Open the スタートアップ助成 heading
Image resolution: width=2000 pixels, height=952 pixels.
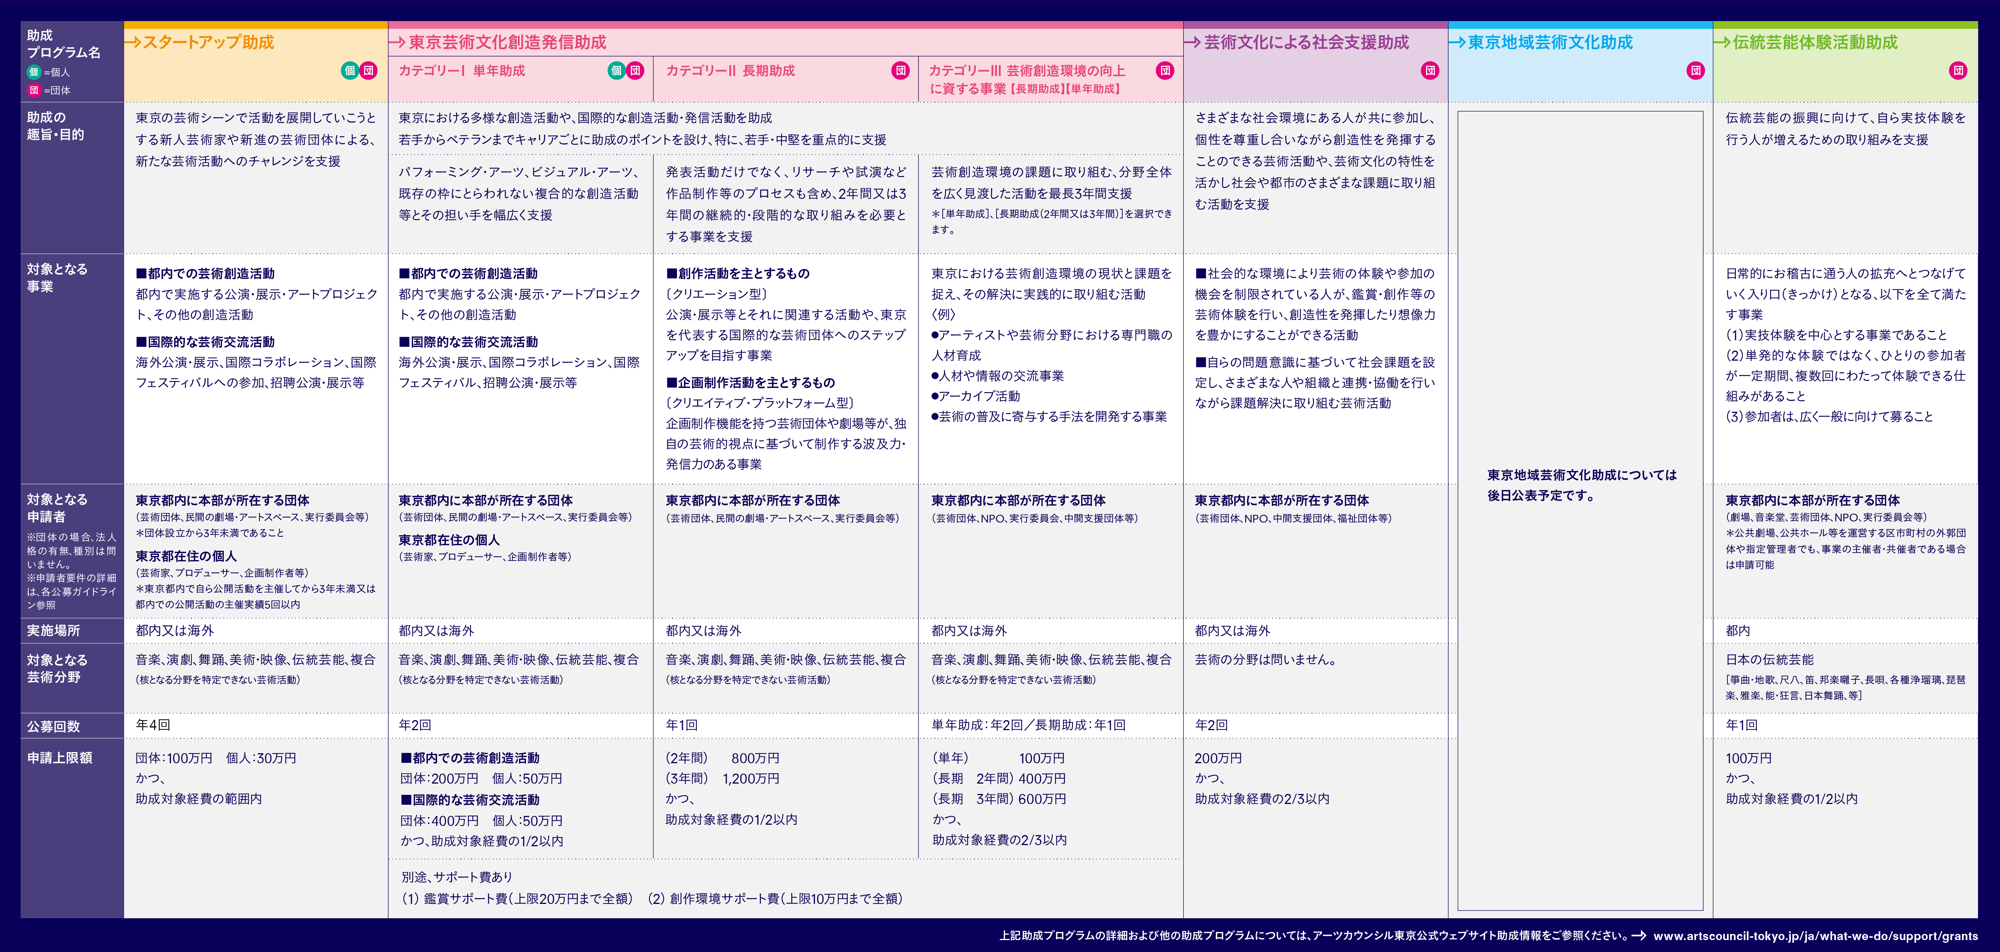pos(209,42)
